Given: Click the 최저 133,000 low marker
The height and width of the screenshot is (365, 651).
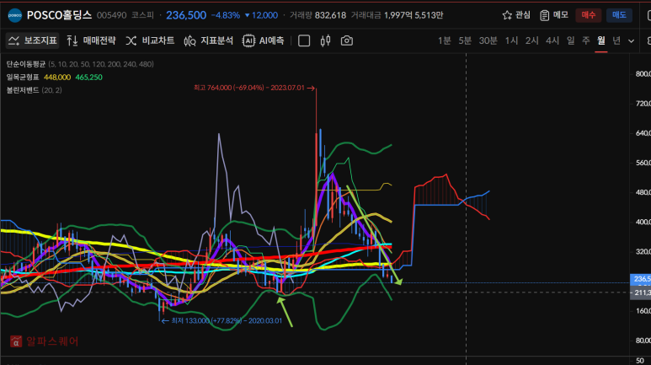Looking at the screenshot, I should pos(221,321).
